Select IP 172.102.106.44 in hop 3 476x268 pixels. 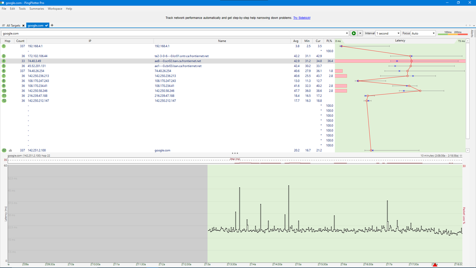point(38,56)
